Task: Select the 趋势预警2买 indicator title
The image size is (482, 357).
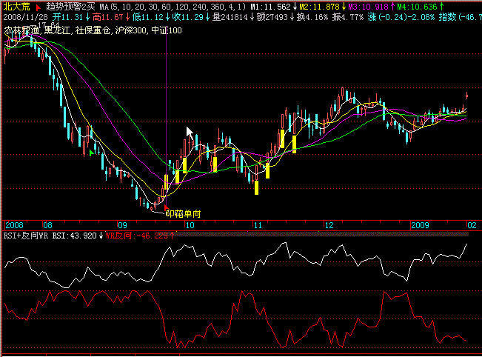Action: point(70,7)
